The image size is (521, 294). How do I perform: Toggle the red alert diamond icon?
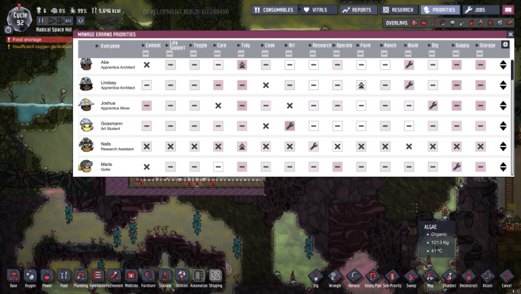tap(81, 21)
